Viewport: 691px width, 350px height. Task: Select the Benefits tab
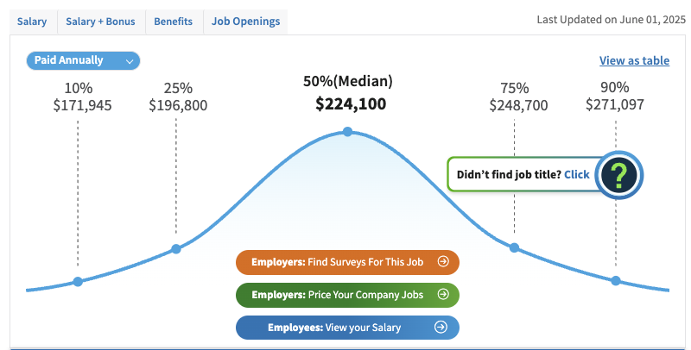point(173,22)
